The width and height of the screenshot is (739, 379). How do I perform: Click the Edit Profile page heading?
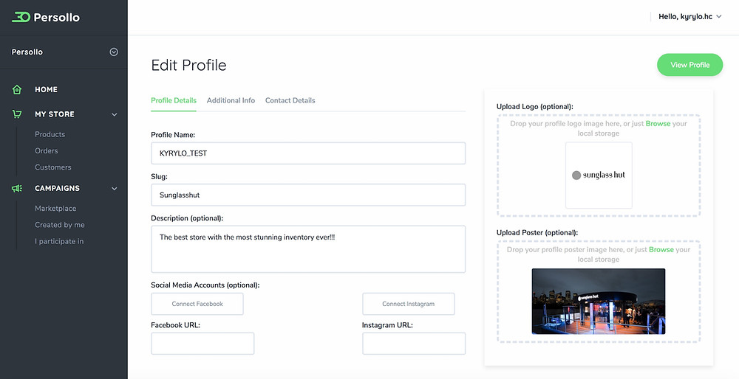coord(188,65)
